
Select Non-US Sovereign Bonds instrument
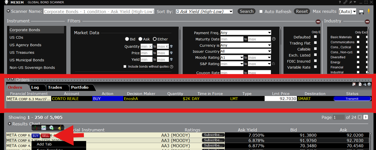(32, 68)
